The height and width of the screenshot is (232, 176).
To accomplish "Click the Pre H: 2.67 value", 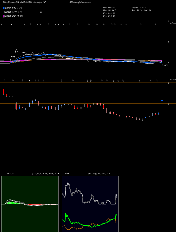I will point(109,11).
